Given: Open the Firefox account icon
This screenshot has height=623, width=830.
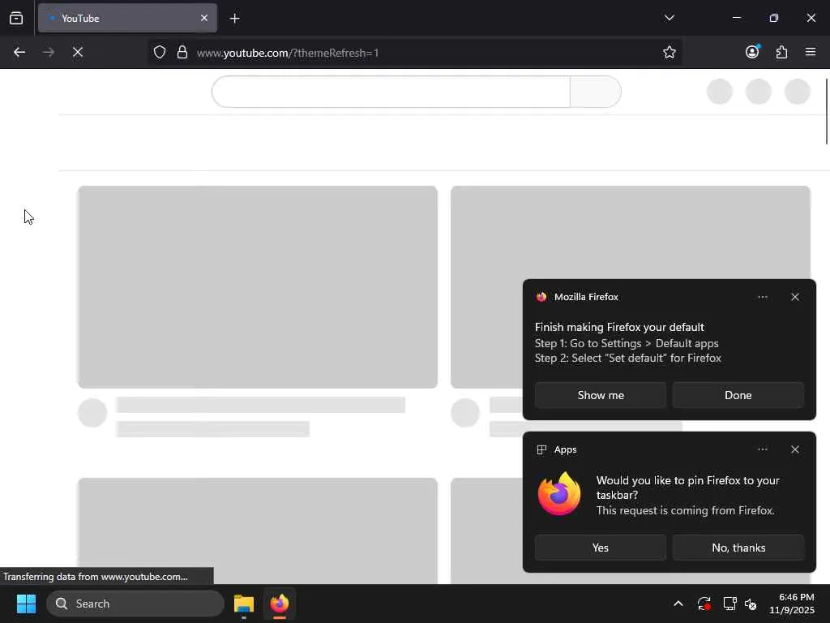Looking at the screenshot, I should (752, 51).
